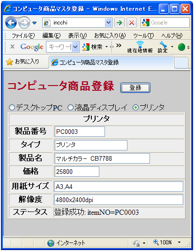The image size is (194, 251).
Task: Click the green Go arrow icon
Action: point(119,23)
